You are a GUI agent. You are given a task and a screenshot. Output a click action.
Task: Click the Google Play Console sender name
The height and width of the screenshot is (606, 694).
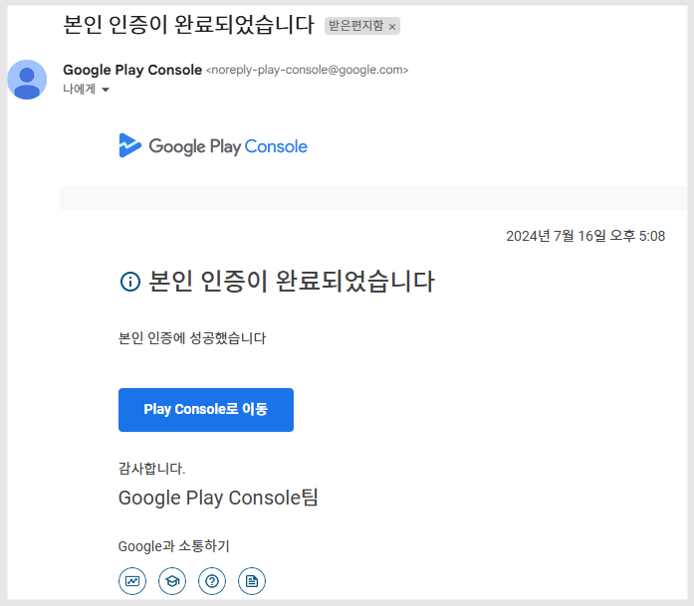[132, 70]
